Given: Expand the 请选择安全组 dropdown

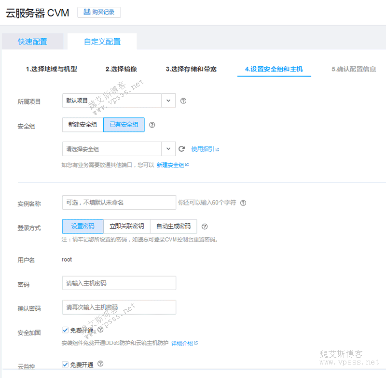Looking at the screenshot, I should [x=119, y=149].
